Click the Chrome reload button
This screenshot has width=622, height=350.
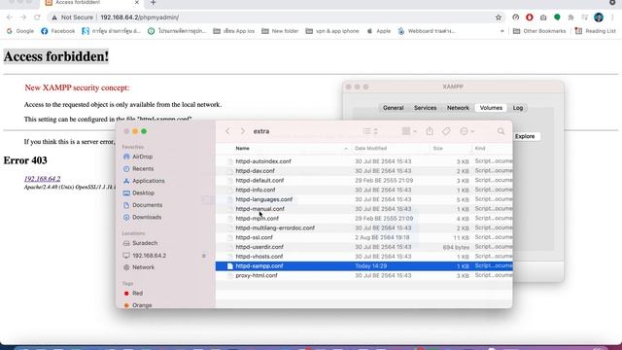(x=37, y=17)
